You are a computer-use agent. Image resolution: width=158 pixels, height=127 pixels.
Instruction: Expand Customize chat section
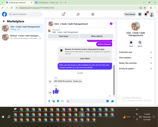click(x=136, y=52)
